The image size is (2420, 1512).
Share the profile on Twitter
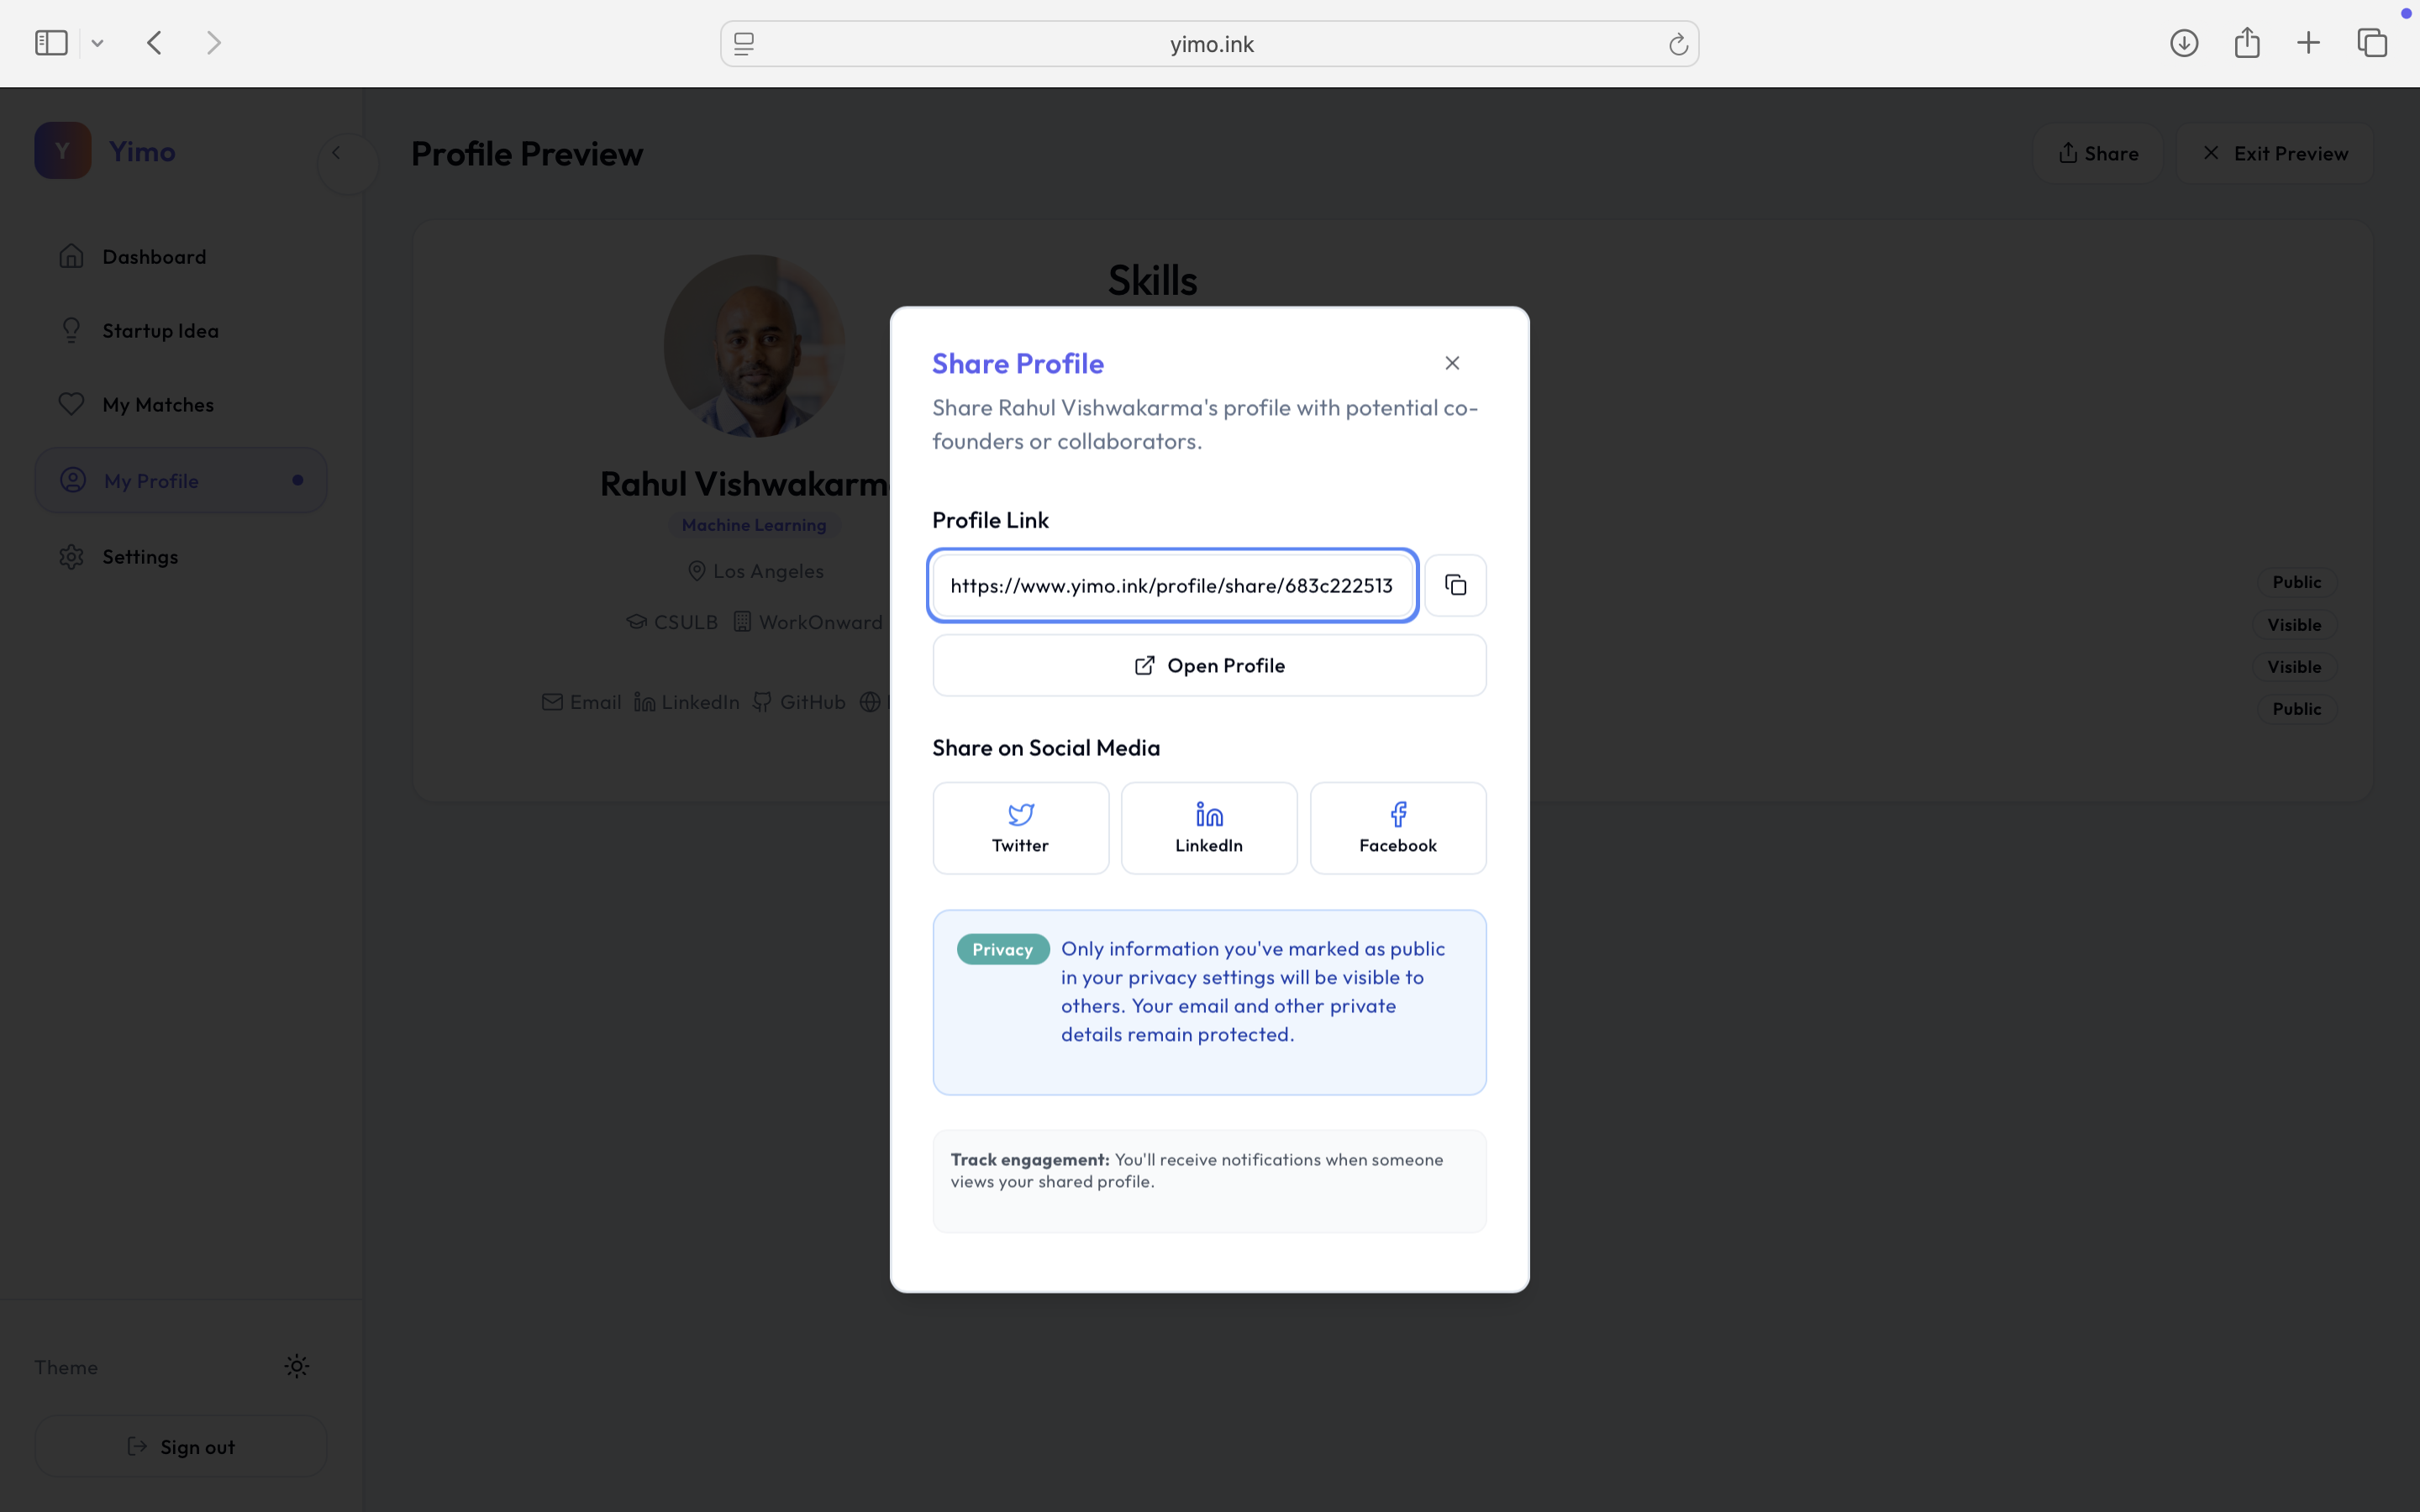(x=1020, y=828)
